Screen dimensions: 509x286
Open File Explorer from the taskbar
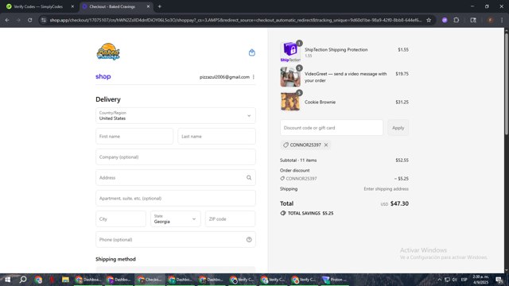coord(65,280)
